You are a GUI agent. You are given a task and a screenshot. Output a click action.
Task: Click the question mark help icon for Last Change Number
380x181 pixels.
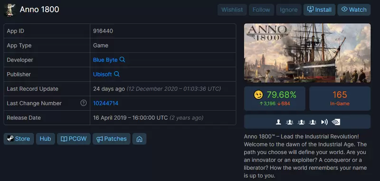point(84,103)
